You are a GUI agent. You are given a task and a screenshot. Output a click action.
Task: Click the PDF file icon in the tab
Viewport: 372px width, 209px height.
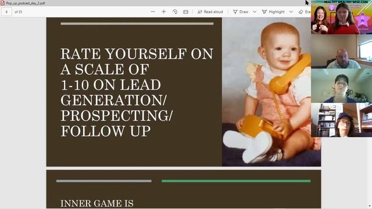[x=2, y=3]
